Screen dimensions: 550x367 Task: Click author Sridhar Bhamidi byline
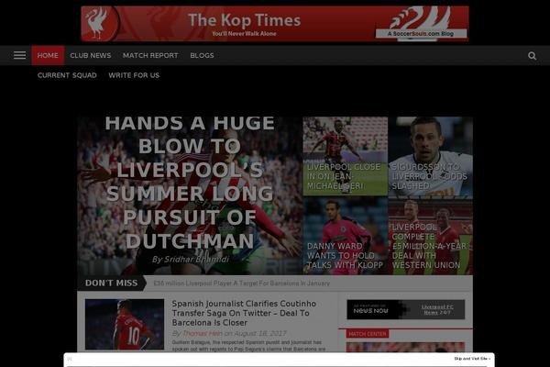(191, 259)
